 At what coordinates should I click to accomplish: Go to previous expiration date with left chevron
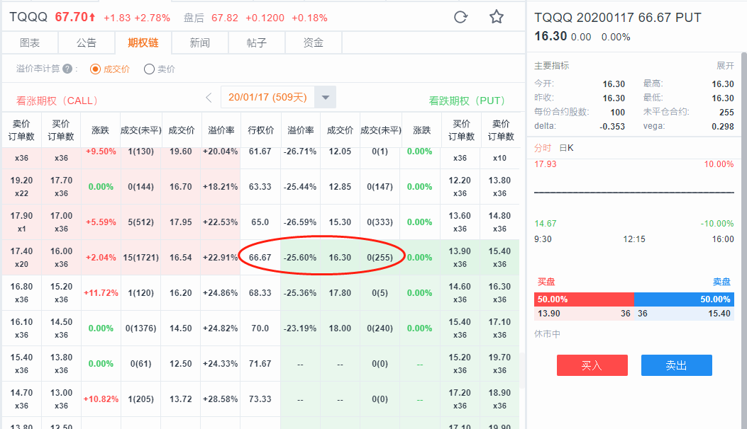[209, 98]
